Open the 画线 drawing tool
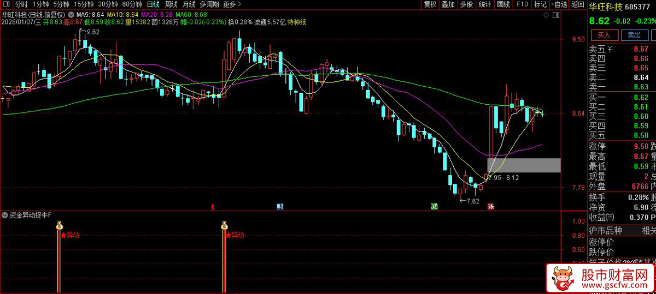 [503, 4]
